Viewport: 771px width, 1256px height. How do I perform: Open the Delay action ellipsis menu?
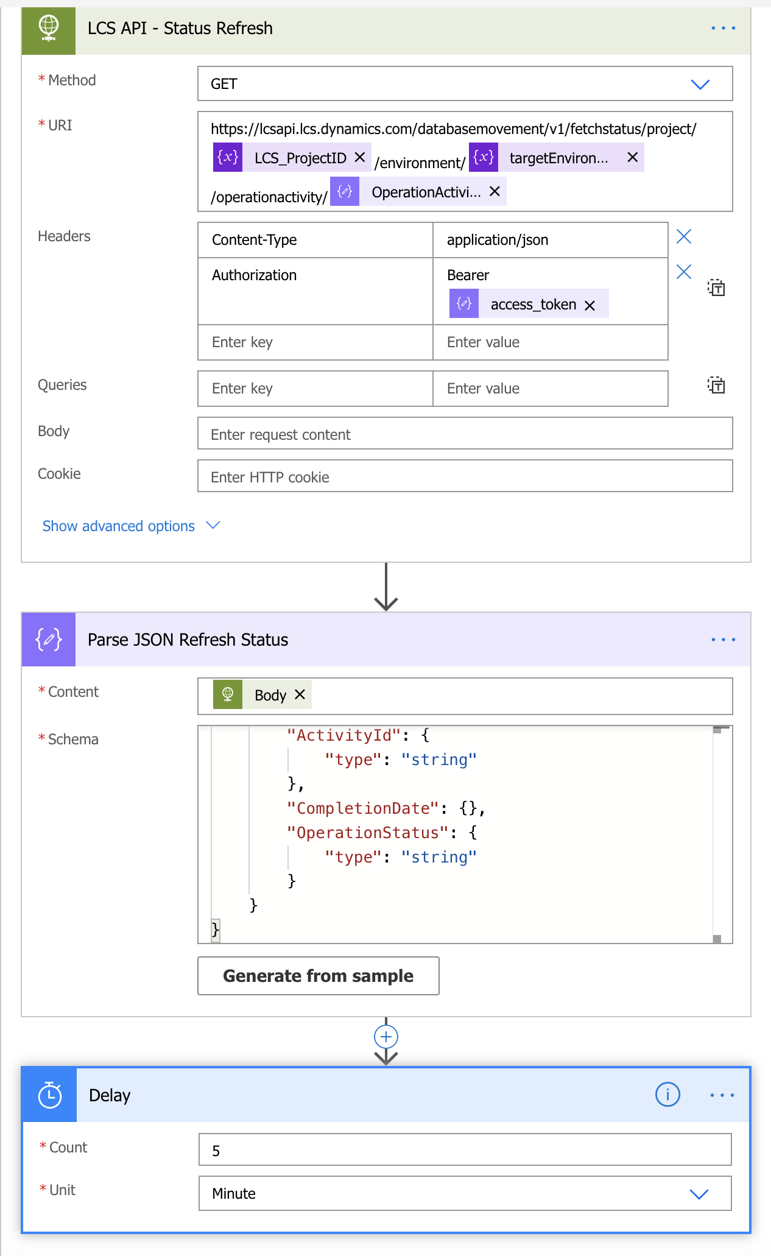pos(722,1095)
